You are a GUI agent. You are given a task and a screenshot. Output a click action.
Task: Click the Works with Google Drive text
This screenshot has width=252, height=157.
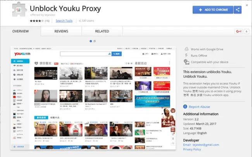tap(207, 49)
